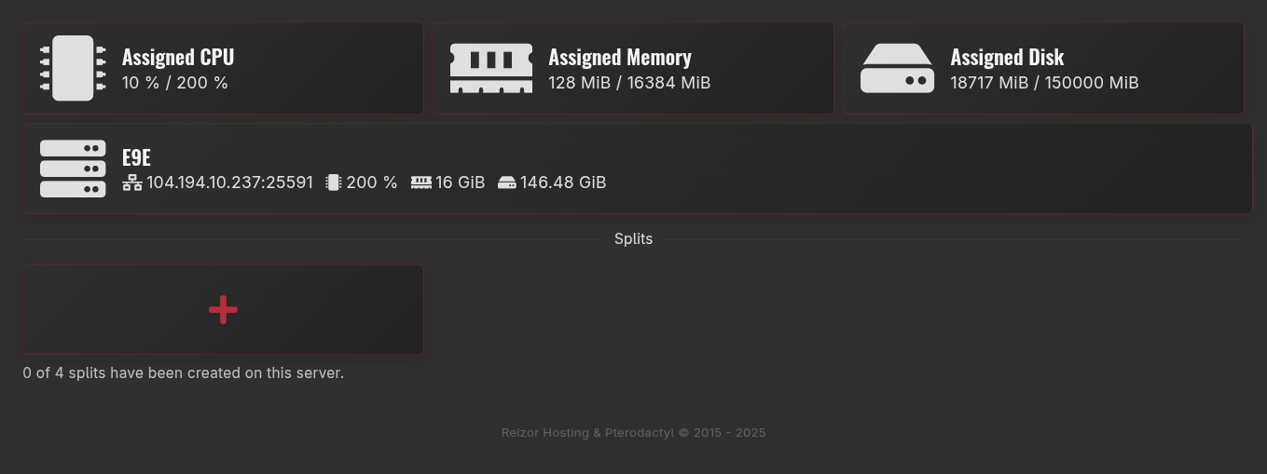Click the E9E server stack icon
This screenshot has height=474, width=1267.
[x=73, y=169]
